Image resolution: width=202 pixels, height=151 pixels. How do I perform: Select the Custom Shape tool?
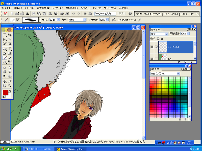click(5, 49)
